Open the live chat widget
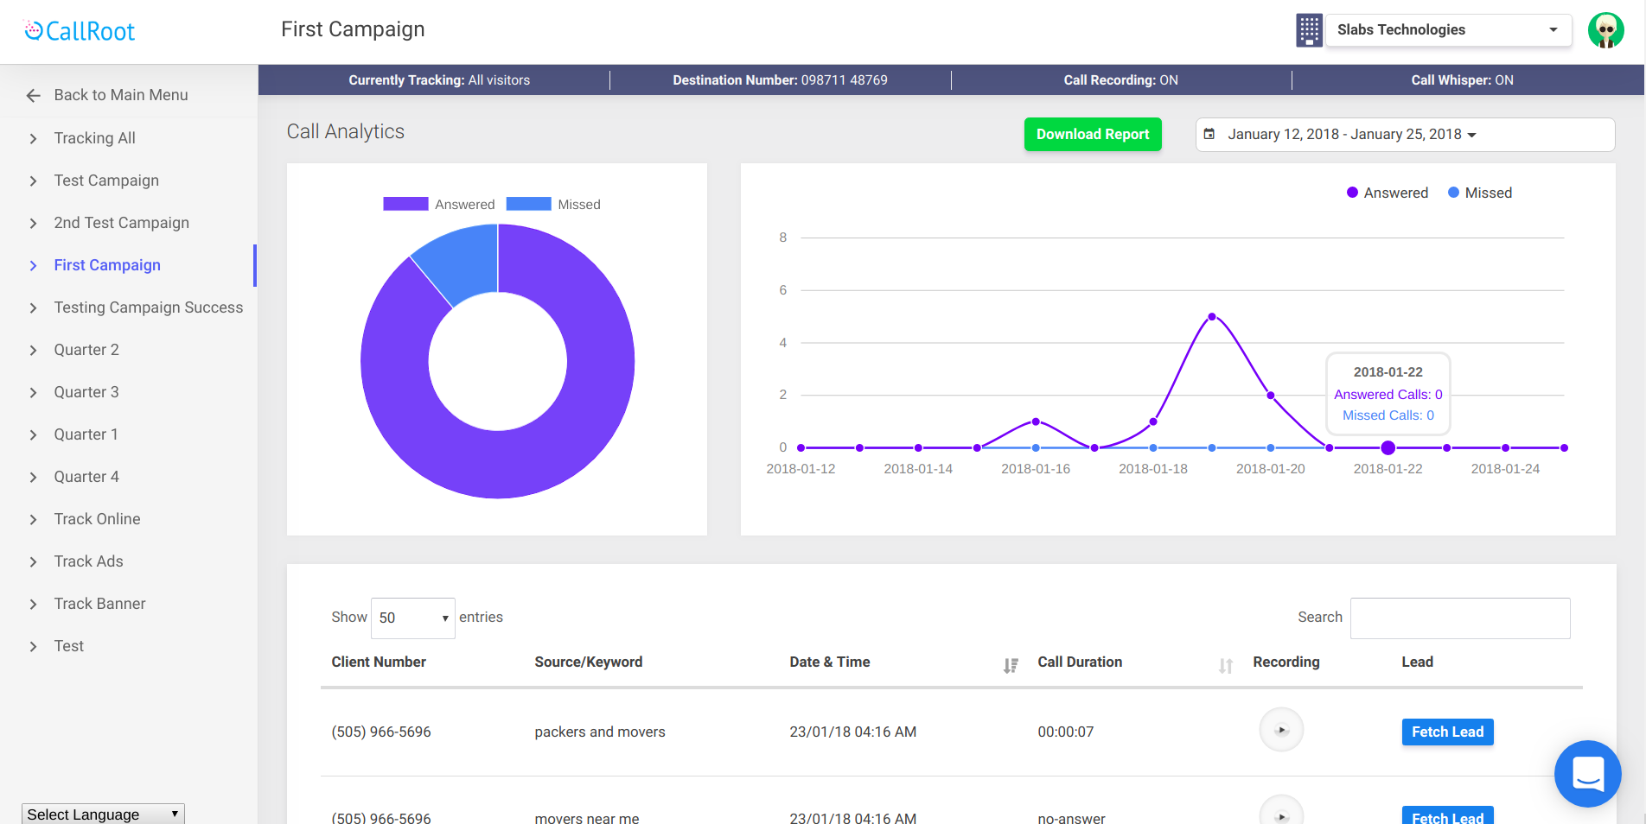The width and height of the screenshot is (1646, 824). point(1587,773)
